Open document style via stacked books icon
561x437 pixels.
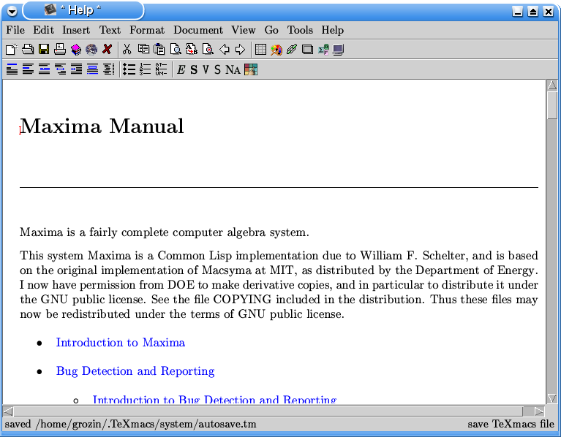click(x=75, y=49)
